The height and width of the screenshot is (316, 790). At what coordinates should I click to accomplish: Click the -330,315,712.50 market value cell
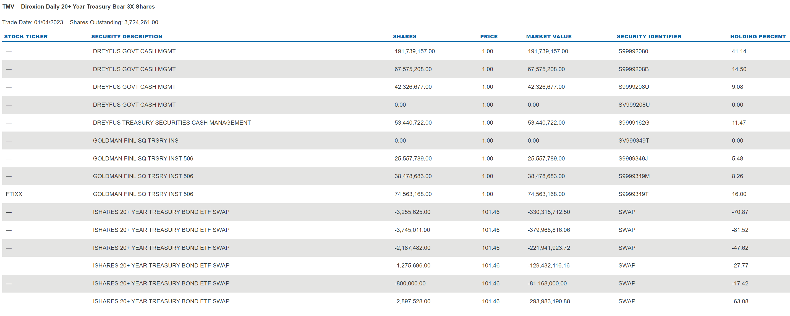[x=548, y=212]
